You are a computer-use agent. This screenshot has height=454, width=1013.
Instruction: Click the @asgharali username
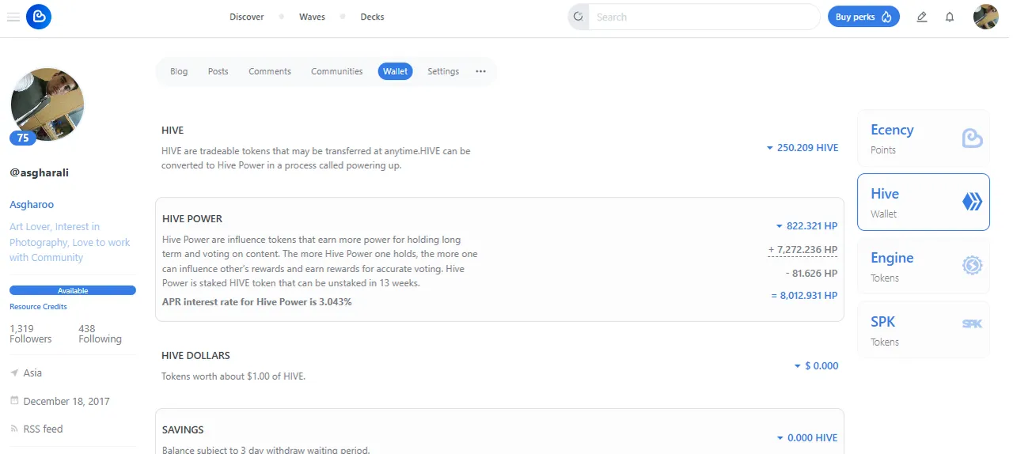(x=39, y=172)
